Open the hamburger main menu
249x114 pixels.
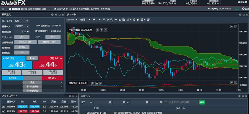click(3, 9)
